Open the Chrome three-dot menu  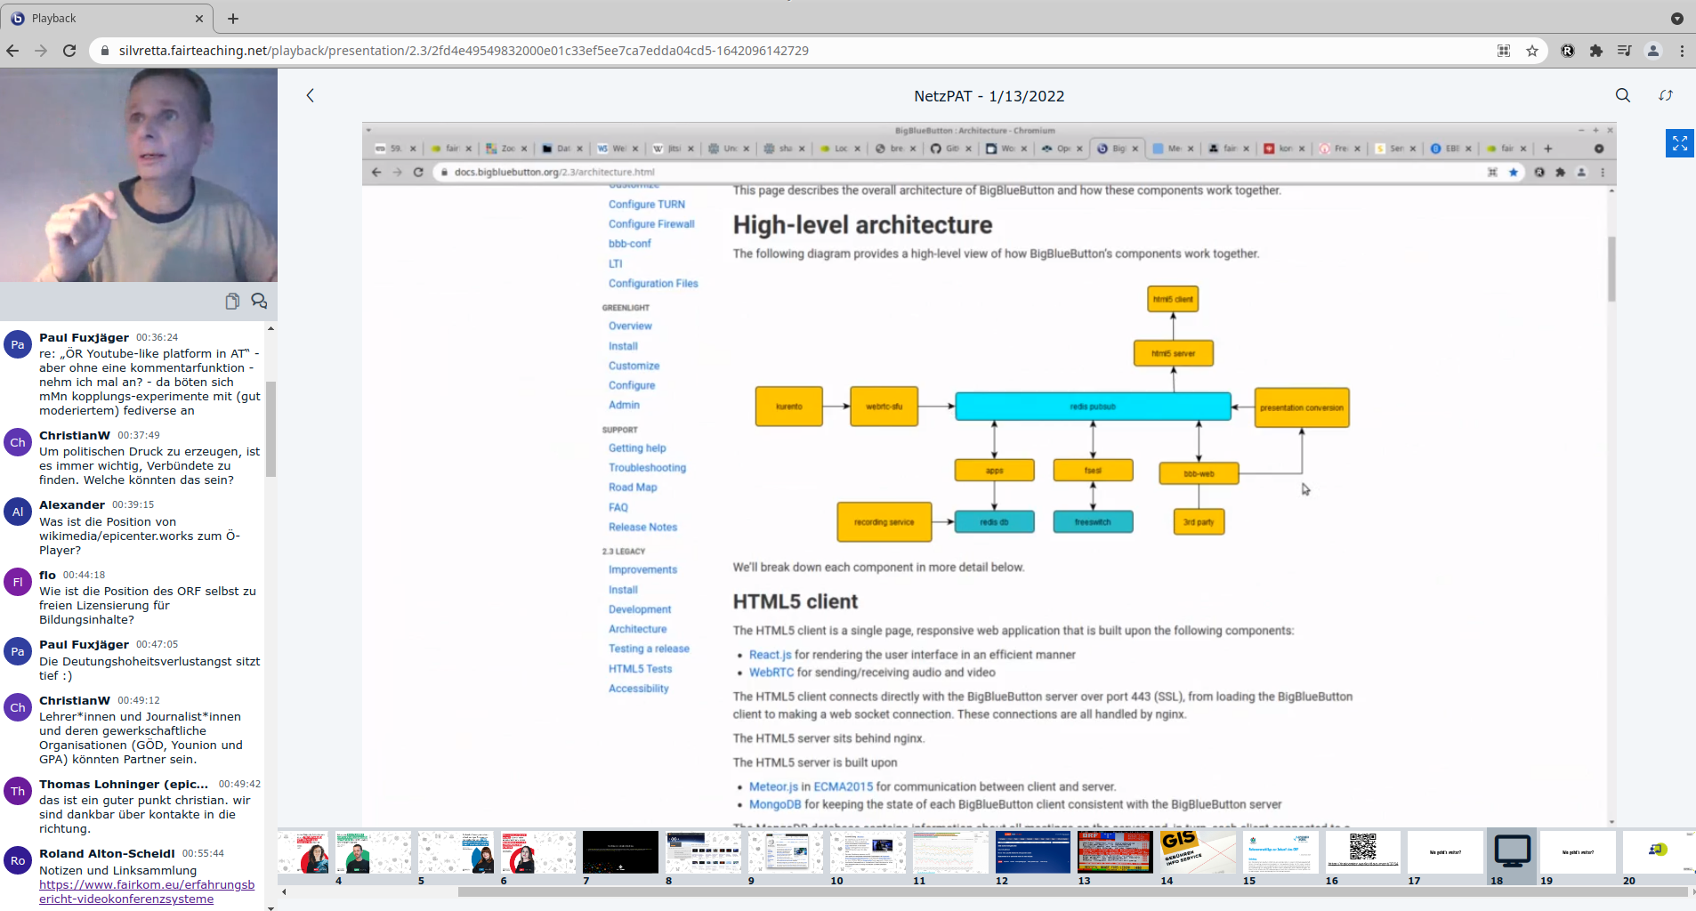(x=1682, y=51)
